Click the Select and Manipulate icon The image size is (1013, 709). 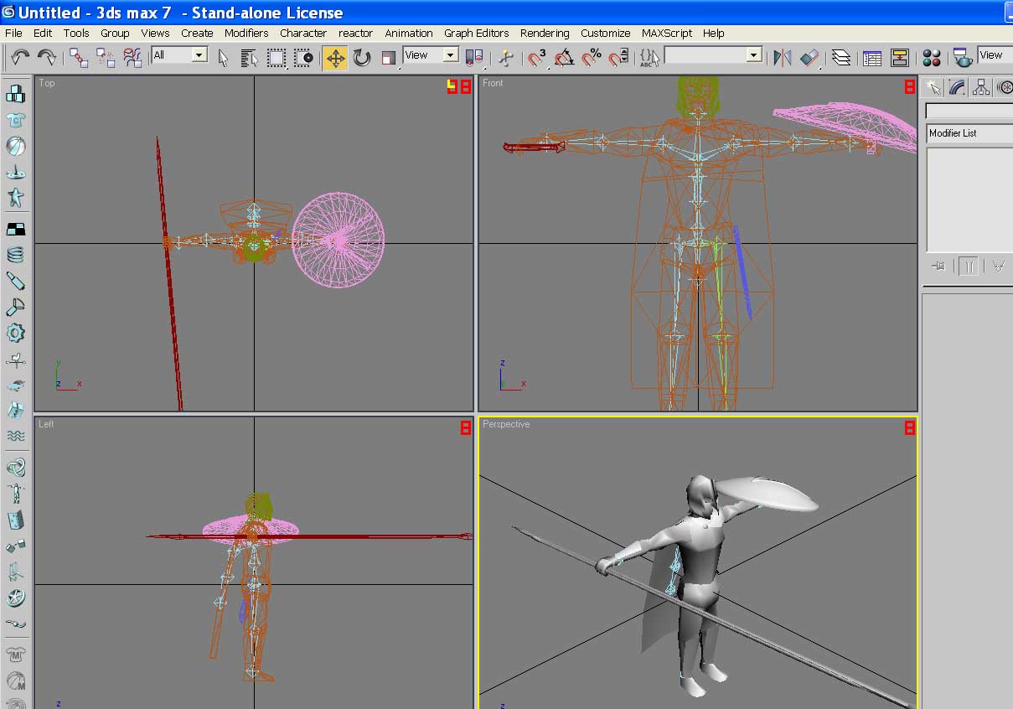pos(505,58)
